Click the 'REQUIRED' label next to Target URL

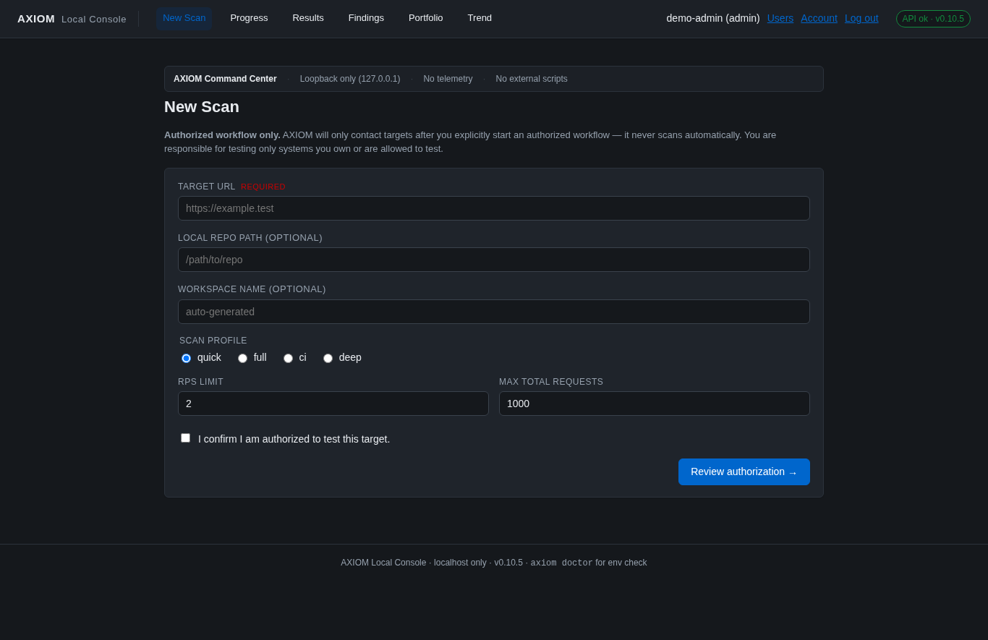[x=263, y=187]
